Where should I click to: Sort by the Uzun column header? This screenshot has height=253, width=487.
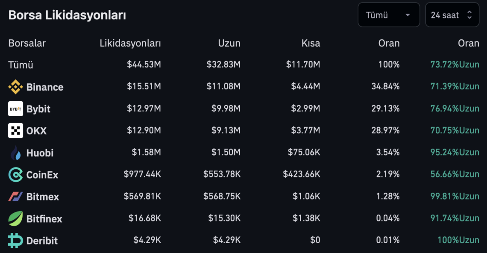point(229,43)
